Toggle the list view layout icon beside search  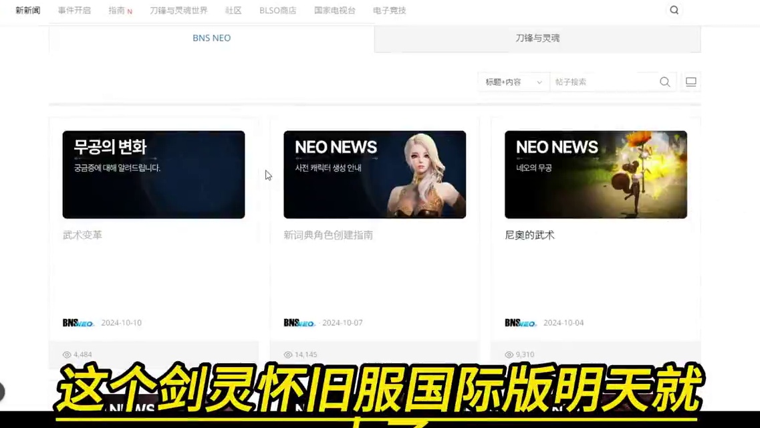point(690,82)
